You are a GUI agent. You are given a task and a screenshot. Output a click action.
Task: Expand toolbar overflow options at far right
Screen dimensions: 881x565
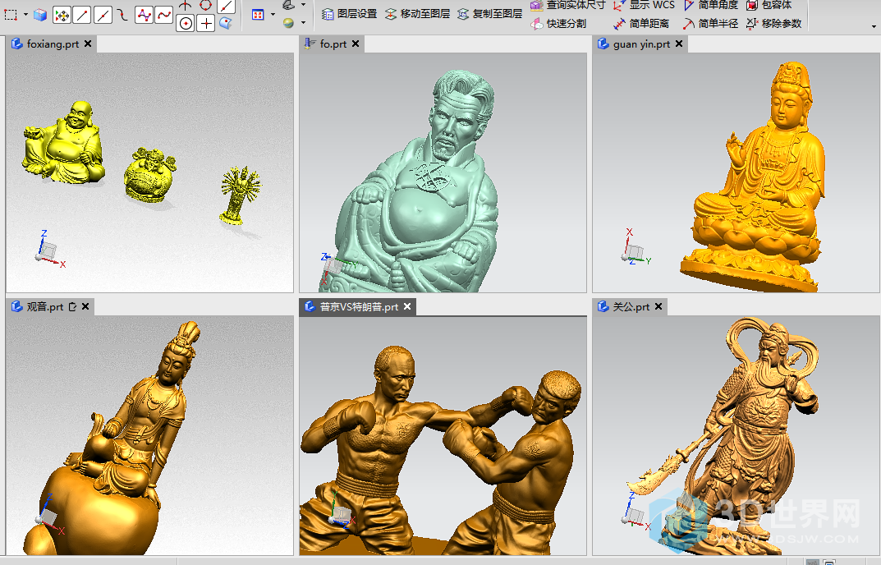click(x=874, y=26)
